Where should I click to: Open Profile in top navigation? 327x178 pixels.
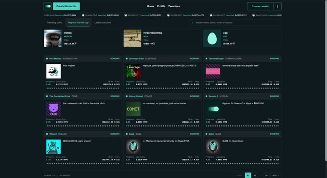[161, 6]
